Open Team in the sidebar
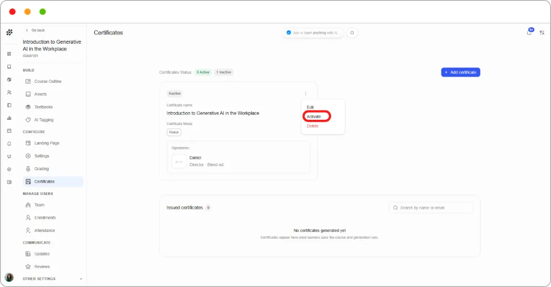The image size is (551, 287). coord(52,205)
